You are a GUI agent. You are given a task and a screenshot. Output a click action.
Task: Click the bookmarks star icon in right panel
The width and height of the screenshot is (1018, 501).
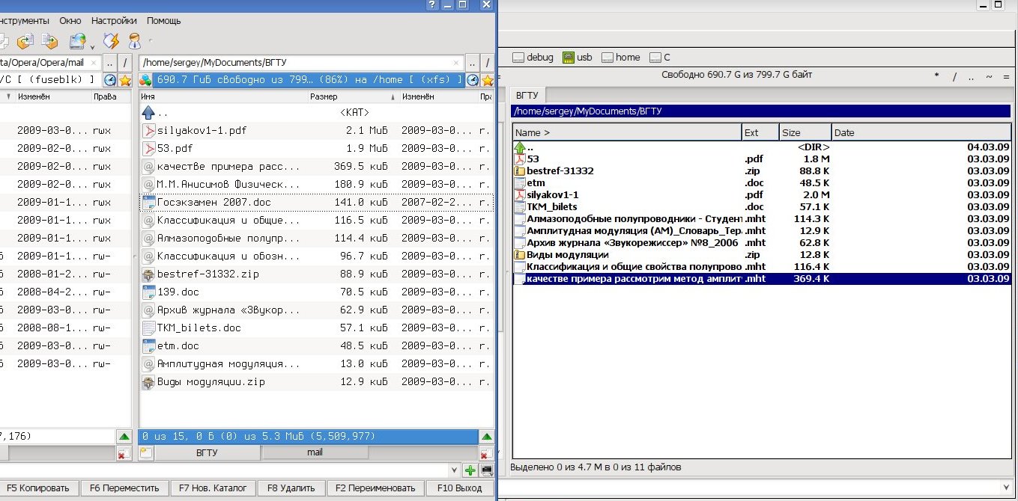(488, 80)
